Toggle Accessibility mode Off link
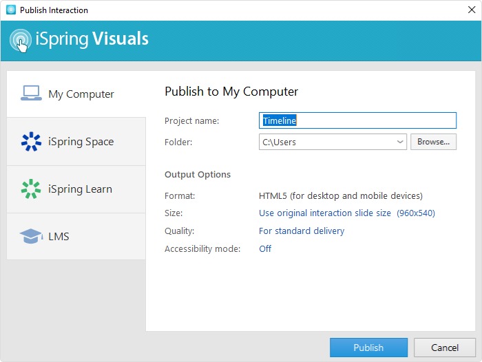 click(x=265, y=249)
